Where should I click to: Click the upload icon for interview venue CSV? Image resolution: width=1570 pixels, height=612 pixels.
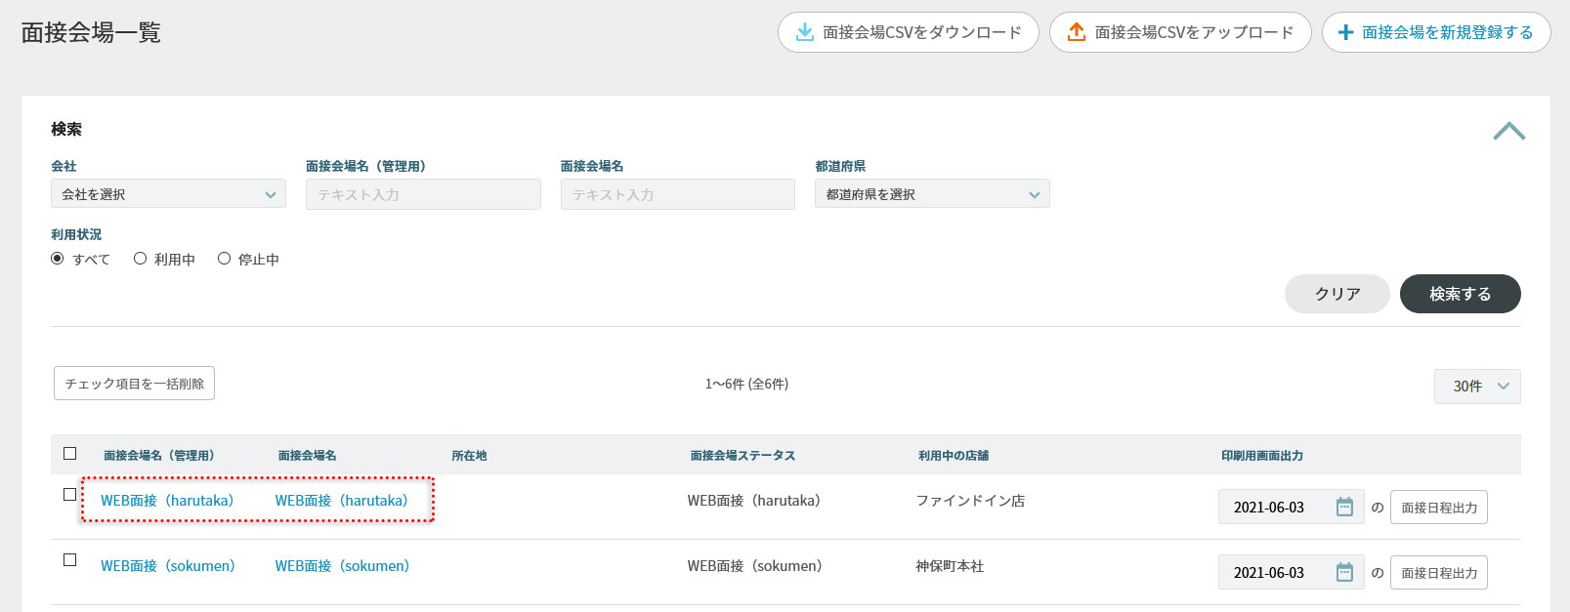1076,32
